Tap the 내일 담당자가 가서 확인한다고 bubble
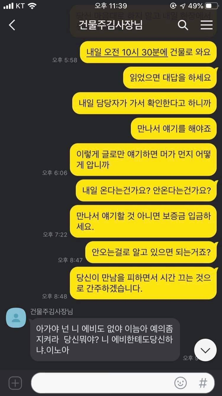The image size is (222, 396). point(145,103)
